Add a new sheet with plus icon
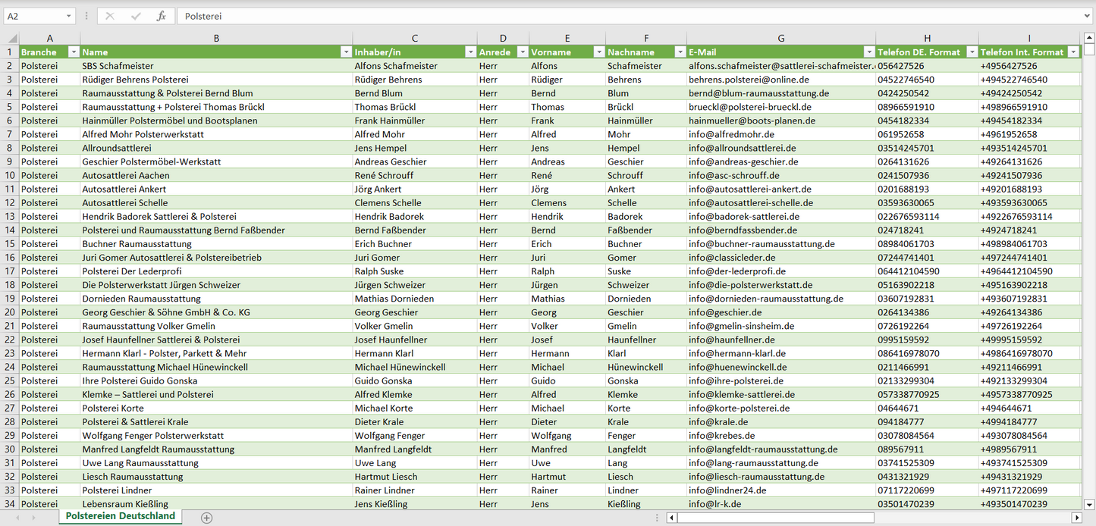Image resolution: width=1096 pixels, height=526 pixels. point(206,518)
